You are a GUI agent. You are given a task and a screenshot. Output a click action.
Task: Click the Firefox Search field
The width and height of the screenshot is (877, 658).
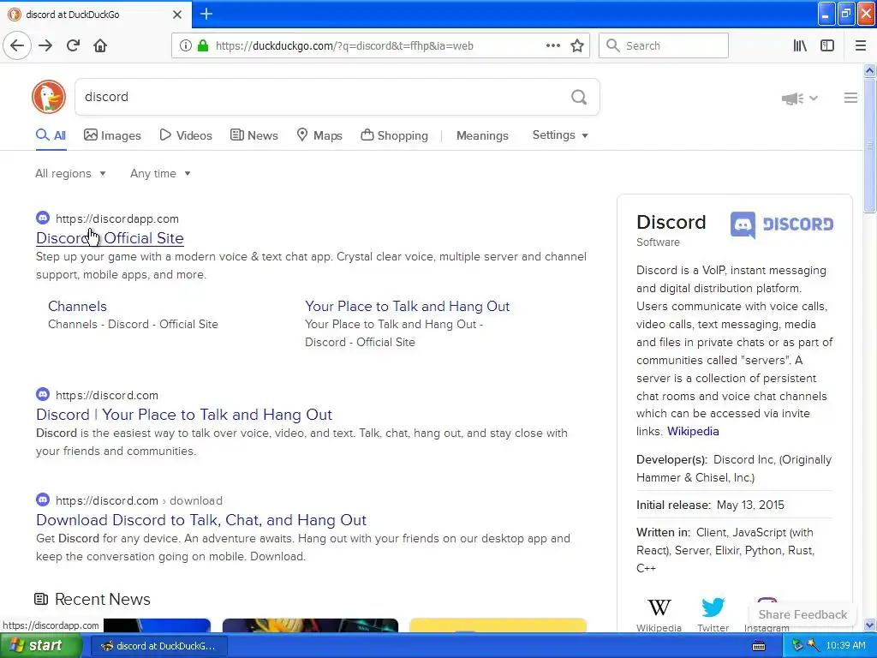tap(664, 45)
